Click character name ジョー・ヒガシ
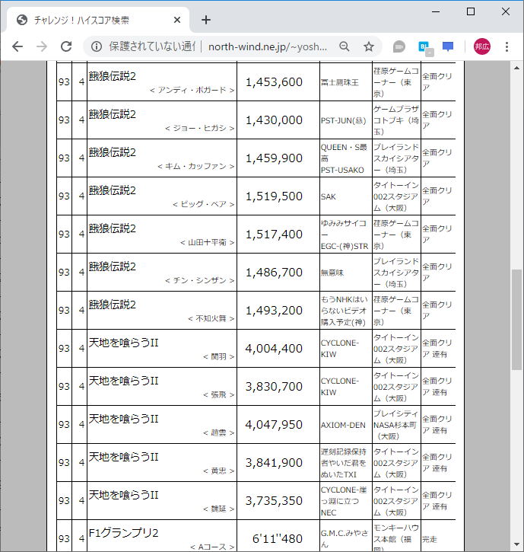This screenshot has height=552, width=524. pyautogui.click(x=200, y=128)
